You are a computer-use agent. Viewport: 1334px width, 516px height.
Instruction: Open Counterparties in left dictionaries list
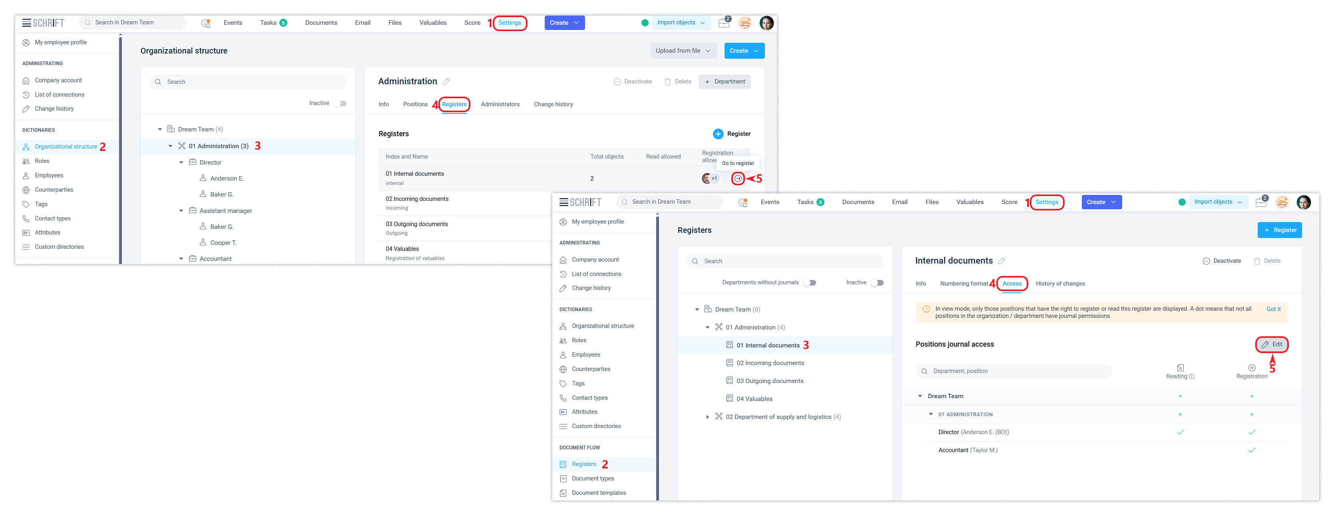[54, 190]
